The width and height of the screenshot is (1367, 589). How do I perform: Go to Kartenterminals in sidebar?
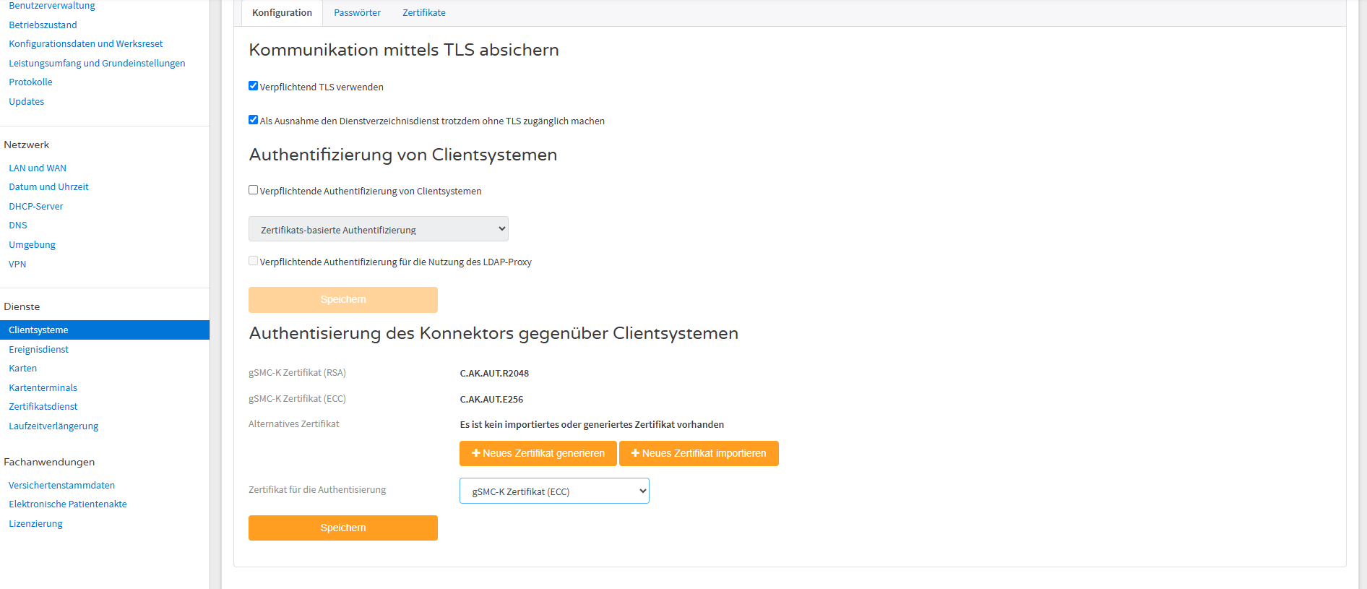[x=43, y=387]
